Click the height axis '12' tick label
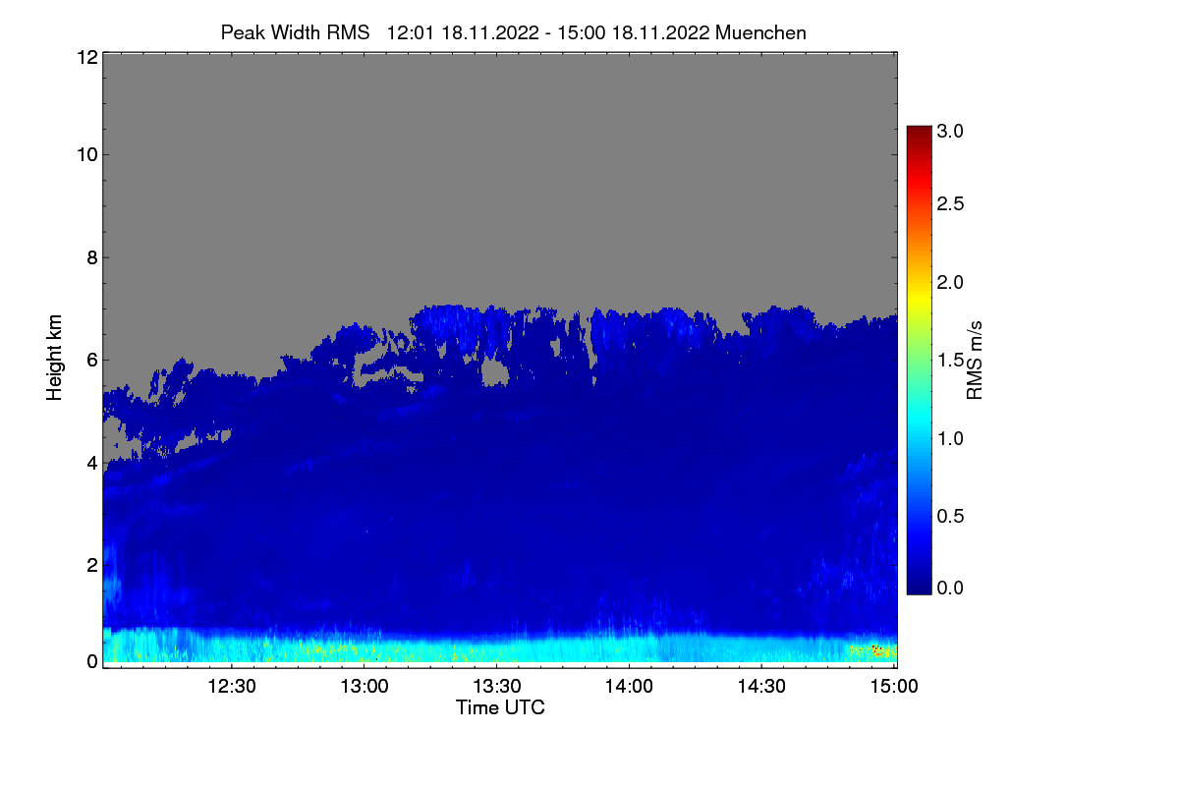 point(86,57)
